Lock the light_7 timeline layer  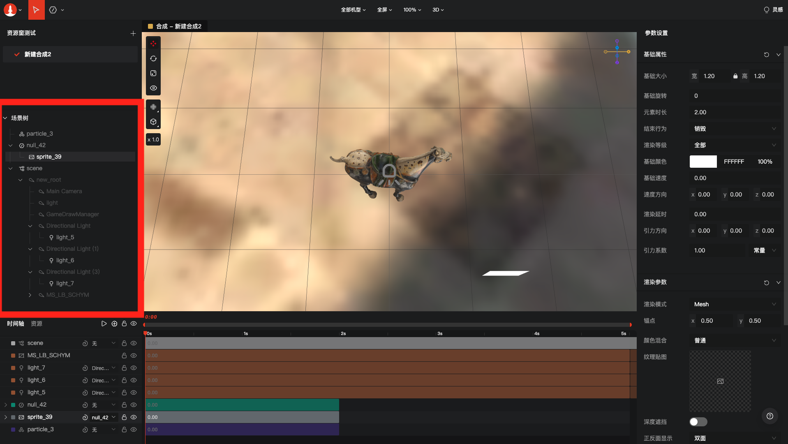coord(124,368)
